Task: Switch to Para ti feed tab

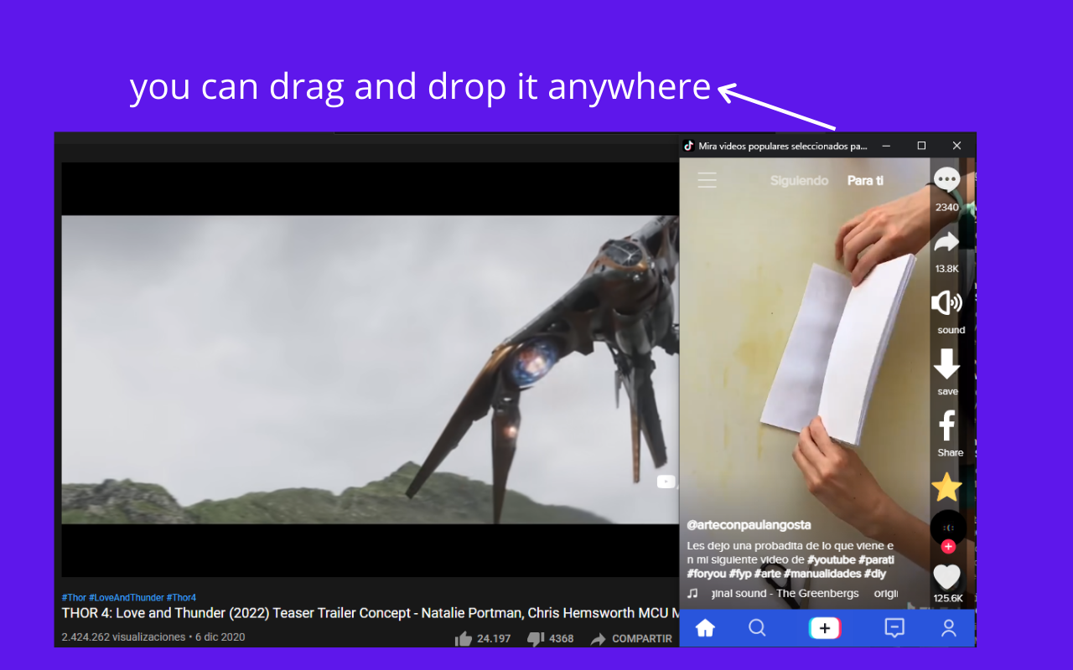Action: 865,181
